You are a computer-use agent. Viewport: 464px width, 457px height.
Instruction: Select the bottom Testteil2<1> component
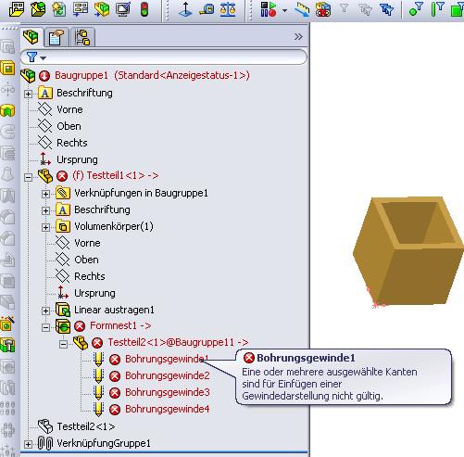pos(86,426)
